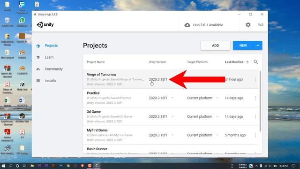Click the battery icon in the system tray
The width and height of the screenshot is (300, 169).
[275, 166]
